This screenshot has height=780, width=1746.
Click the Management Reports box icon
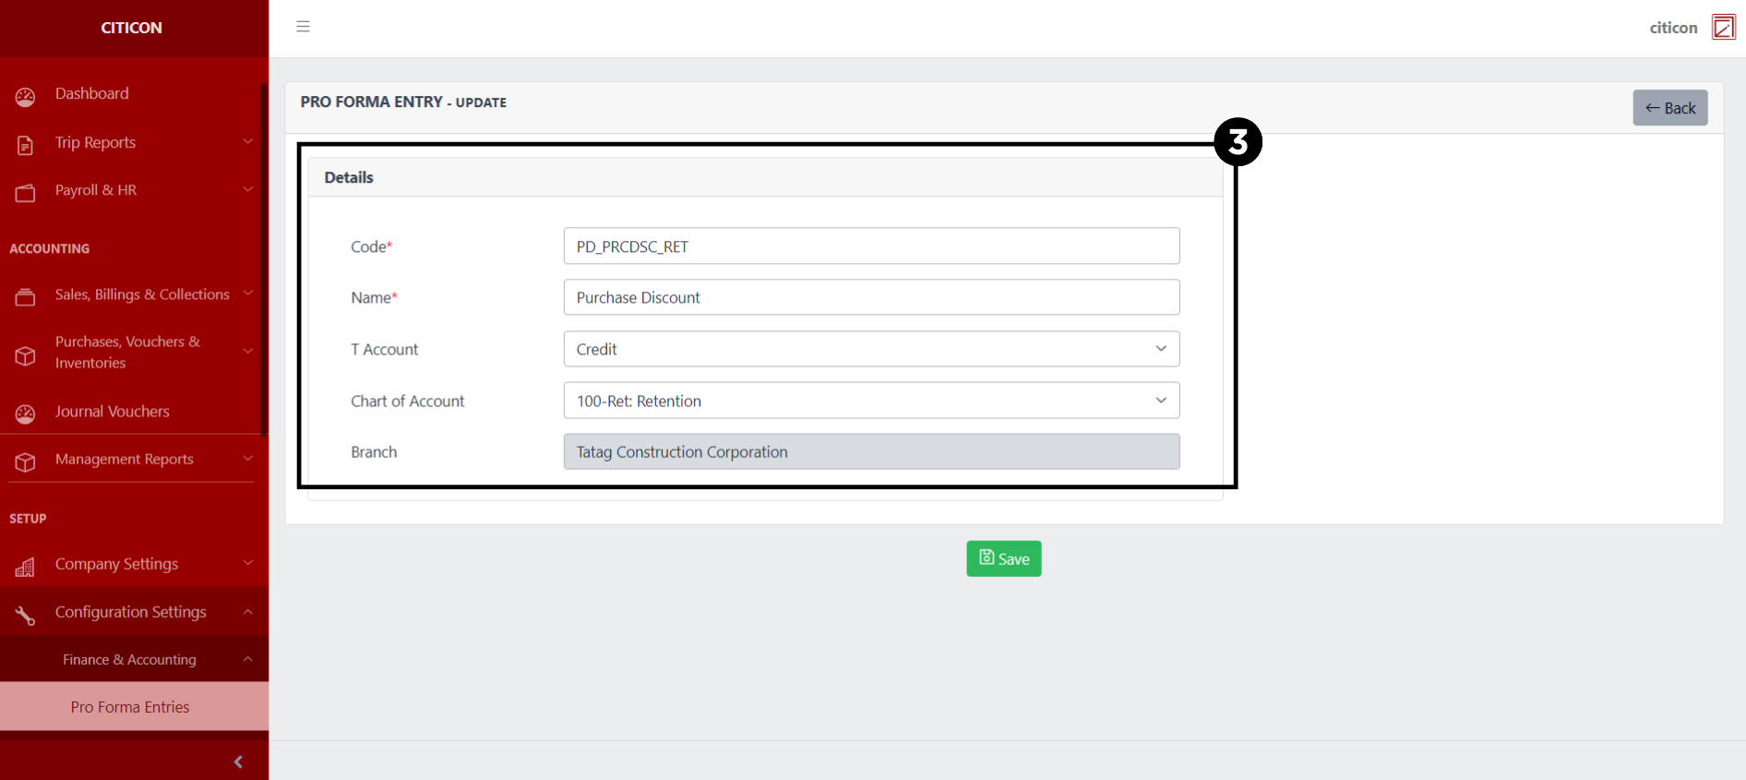pyautogui.click(x=25, y=462)
